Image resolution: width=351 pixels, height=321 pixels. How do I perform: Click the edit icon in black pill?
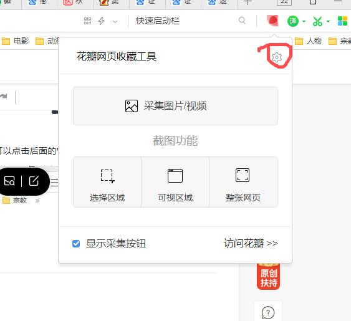tap(34, 181)
